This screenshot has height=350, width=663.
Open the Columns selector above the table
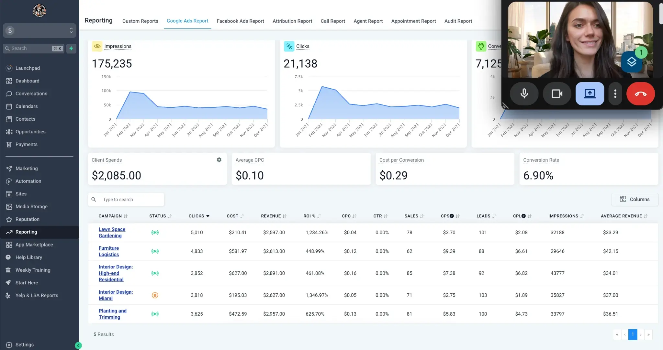click(635, 199)
